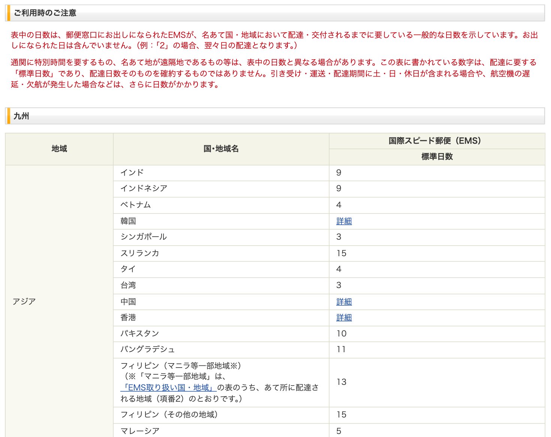This screenshot has height=437, width=551.
Task: Click the タイ country cell
Action: 221,269
